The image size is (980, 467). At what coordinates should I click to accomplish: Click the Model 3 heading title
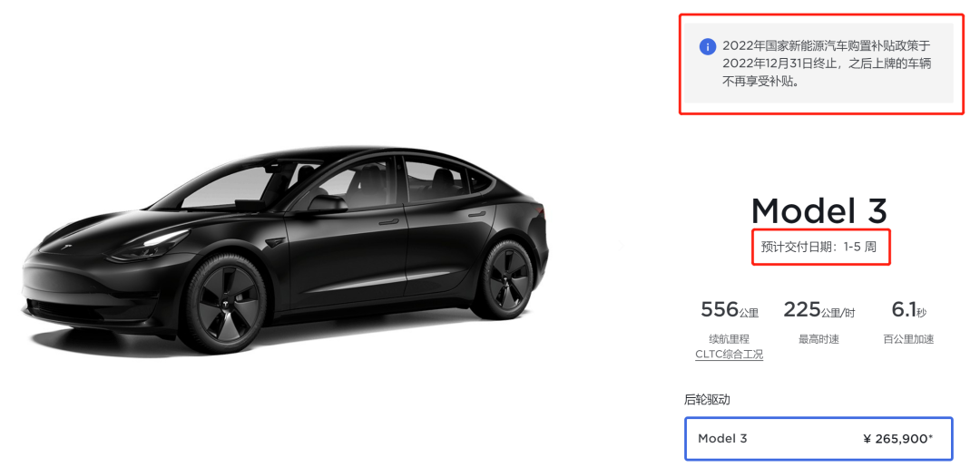coord(818,211)
